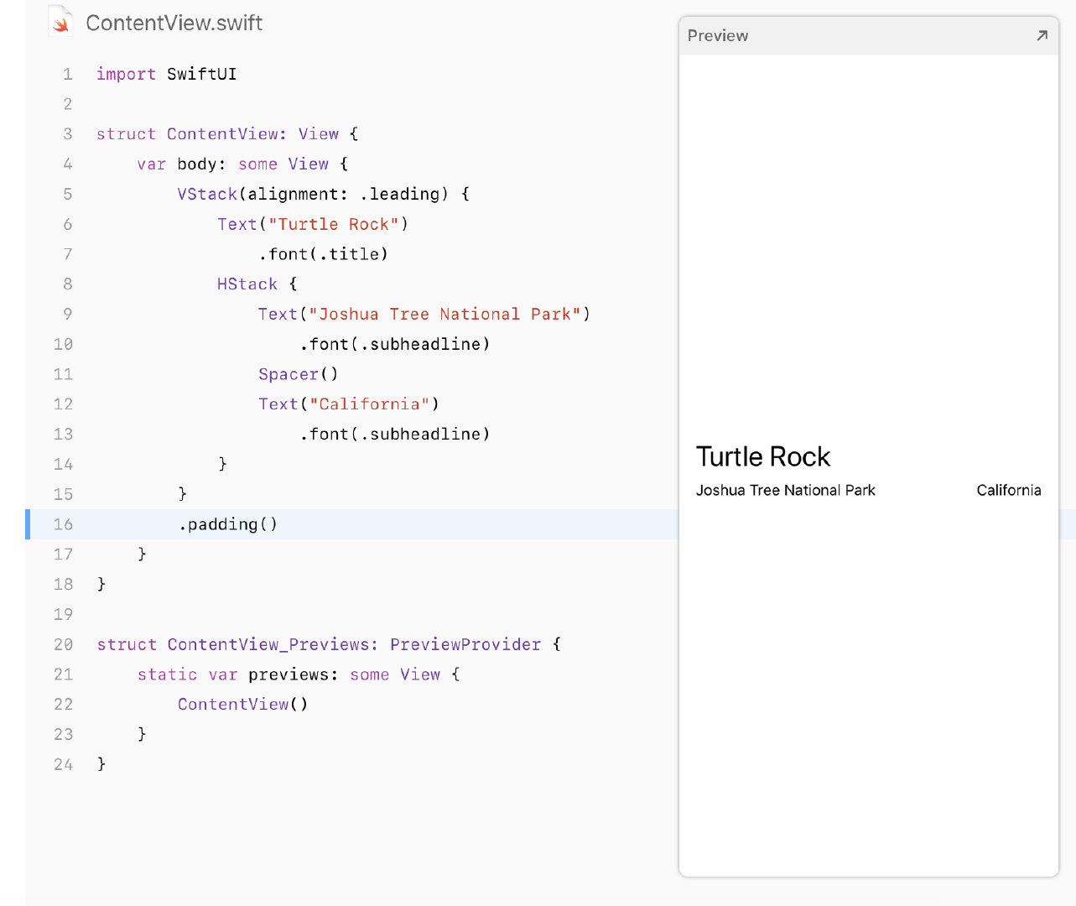Click line number 24 in the gutter
This screenshot has width=1076, height=906.
point(63,764)
